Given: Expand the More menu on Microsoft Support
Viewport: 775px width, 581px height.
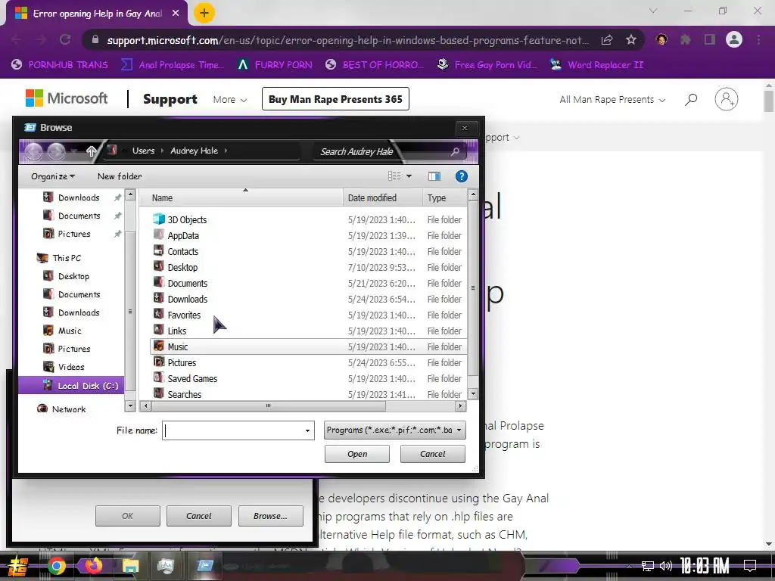Looking at the screenshot, I should tap(230, 99).
